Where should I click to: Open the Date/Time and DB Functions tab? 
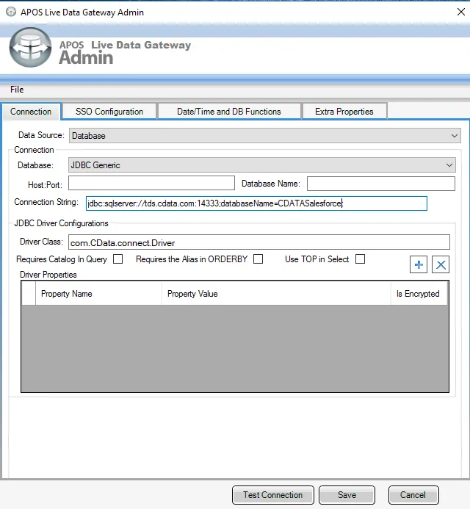pyautogui.click(x=228, y=112)
